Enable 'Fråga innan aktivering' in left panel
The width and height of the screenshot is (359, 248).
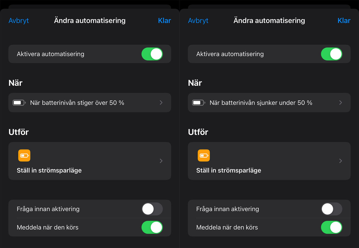152,209
